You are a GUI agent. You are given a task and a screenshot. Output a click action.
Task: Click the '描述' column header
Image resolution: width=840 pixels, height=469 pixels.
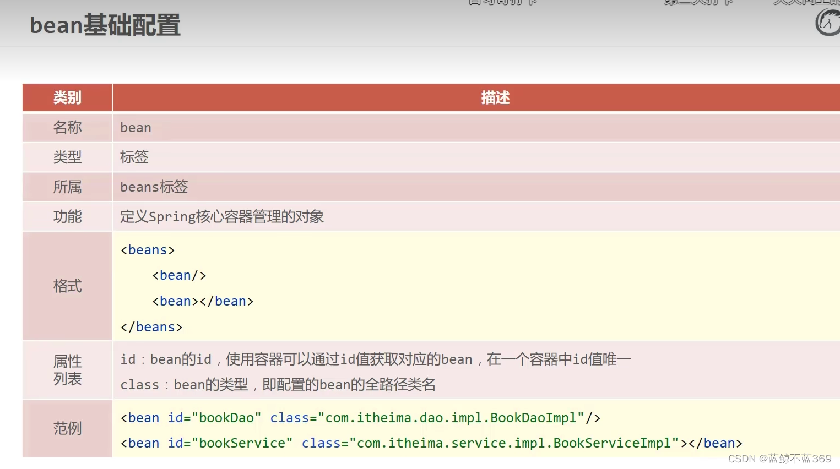[495, 97]
